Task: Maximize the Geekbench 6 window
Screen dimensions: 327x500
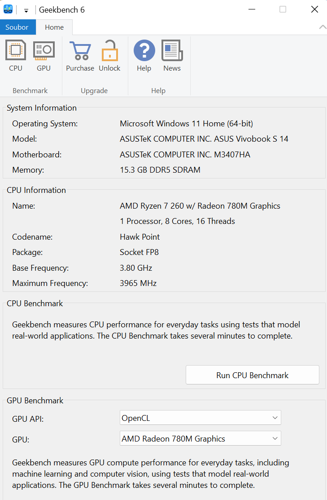Action: pos(283,9)
